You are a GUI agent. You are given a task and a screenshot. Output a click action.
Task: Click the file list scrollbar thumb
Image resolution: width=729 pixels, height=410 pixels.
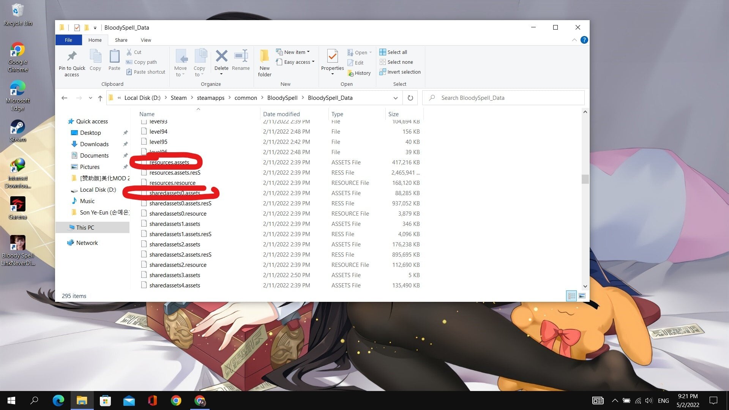coord(585,179)
